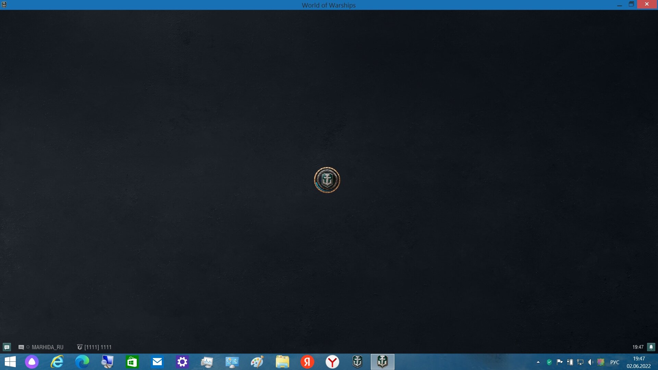Open the colorful graphics tray icon
This screenshot has height=370, width=658.
601,362
